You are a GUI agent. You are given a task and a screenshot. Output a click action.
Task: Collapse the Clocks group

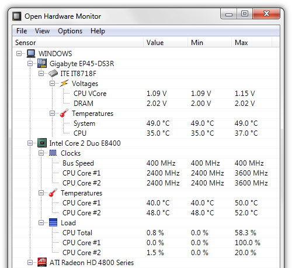[41, 153]
